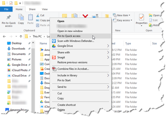The width and height of the screenshot is (168, 118).
Task: Expand the Share with submenu
Action: pos(80,52)
